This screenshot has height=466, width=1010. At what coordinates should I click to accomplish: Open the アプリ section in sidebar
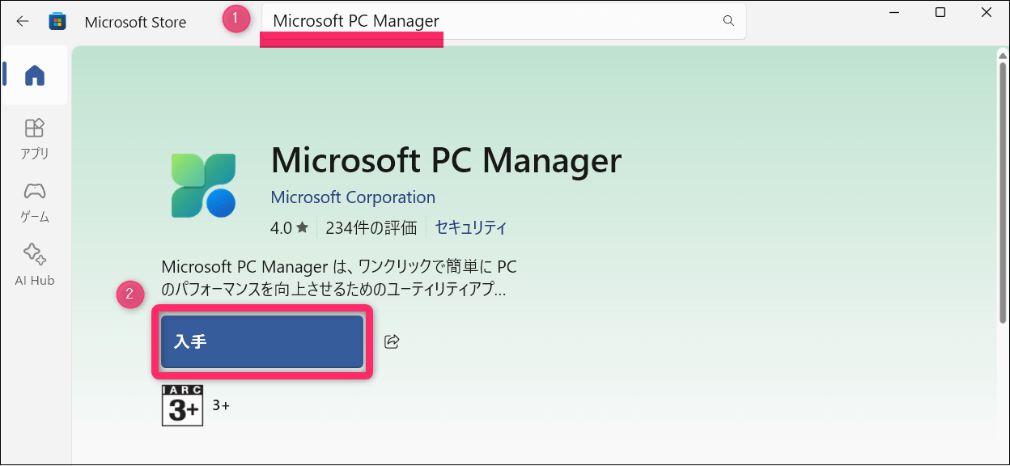(x=35, y=138)
